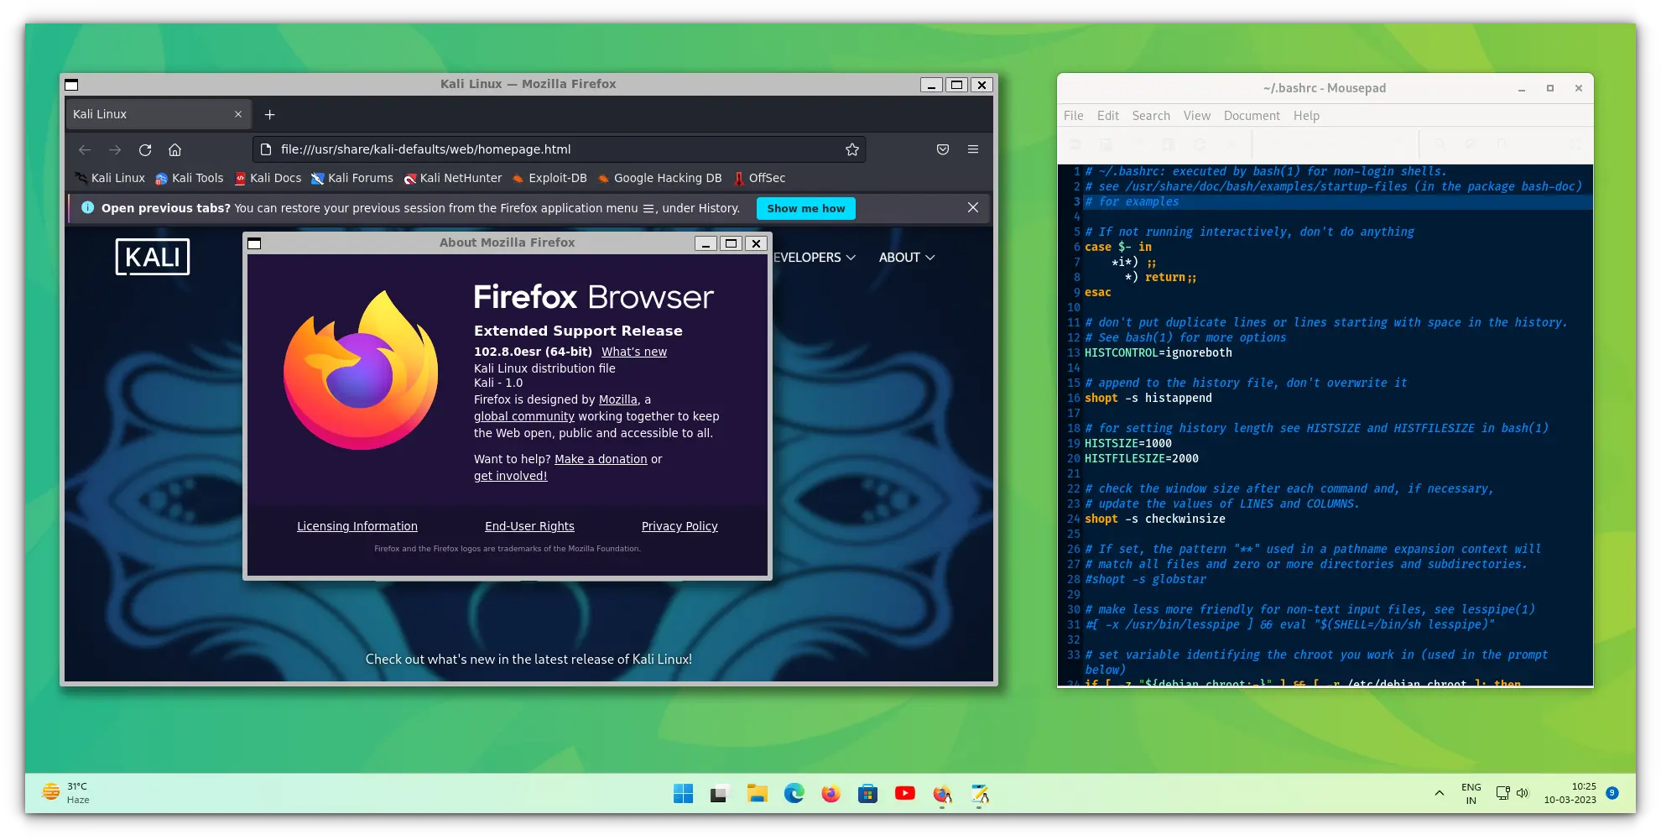This screenshot has width=1661, height=840.
Task: Open the Save to Pocket icon
Action: pos(943,149)
